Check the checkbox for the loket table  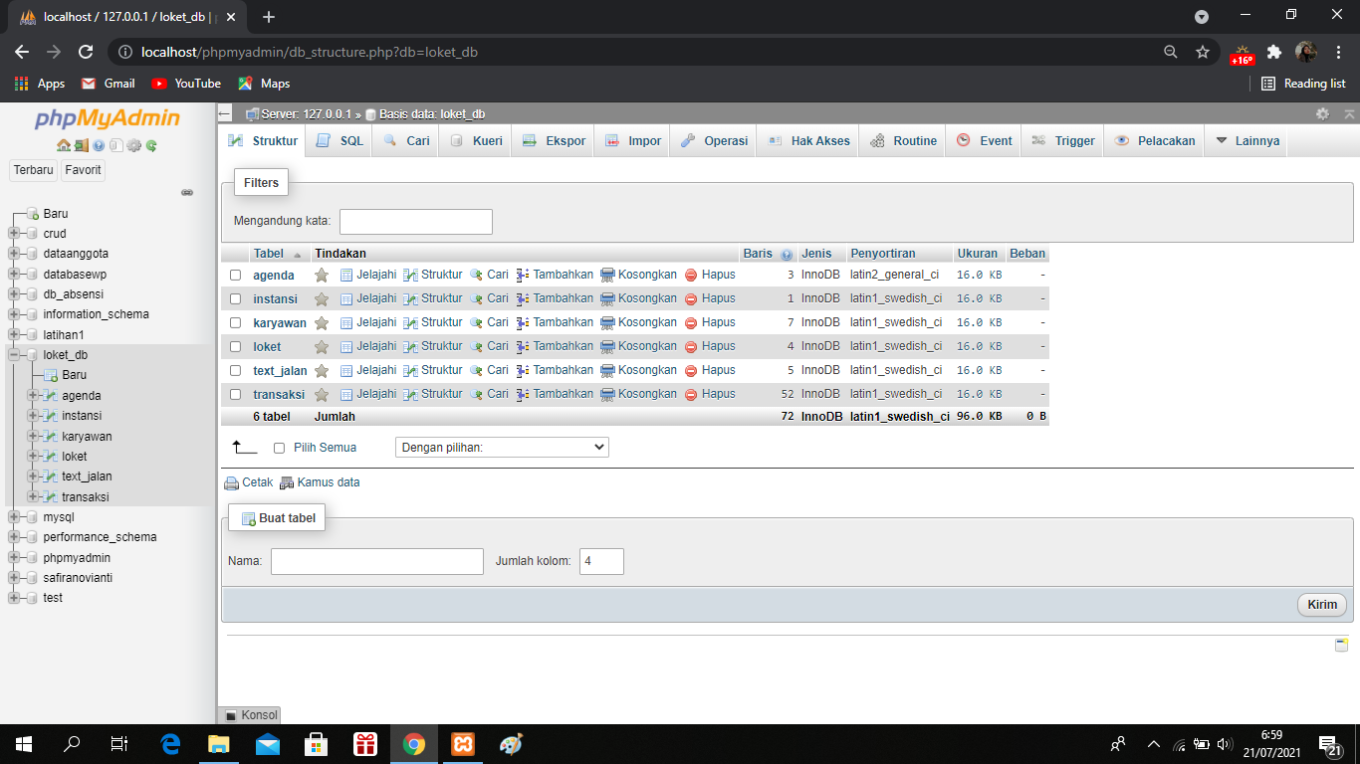point(236,346)
